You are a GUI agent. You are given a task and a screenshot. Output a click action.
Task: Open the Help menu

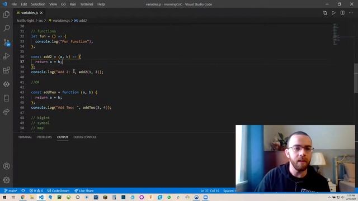(x=101, y=4)
